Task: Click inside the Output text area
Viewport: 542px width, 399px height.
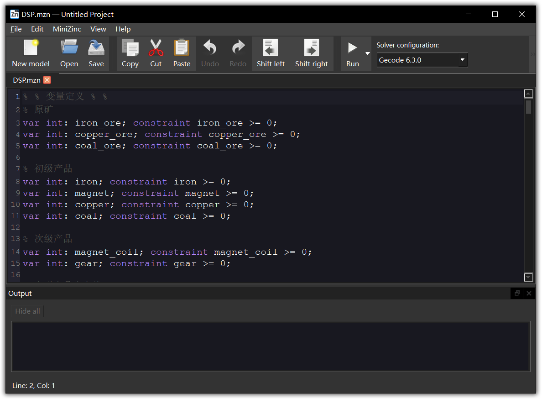Action: (x=271, y=346)
